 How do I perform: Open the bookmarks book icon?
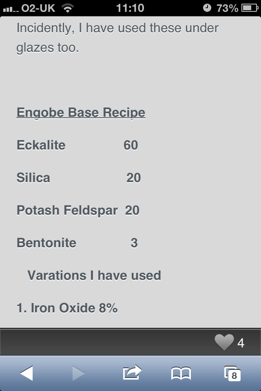[x=181, y=373]
